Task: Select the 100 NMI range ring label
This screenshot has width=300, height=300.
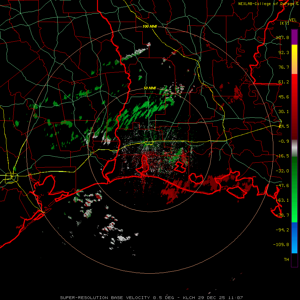Action: [x=150, y=26]
